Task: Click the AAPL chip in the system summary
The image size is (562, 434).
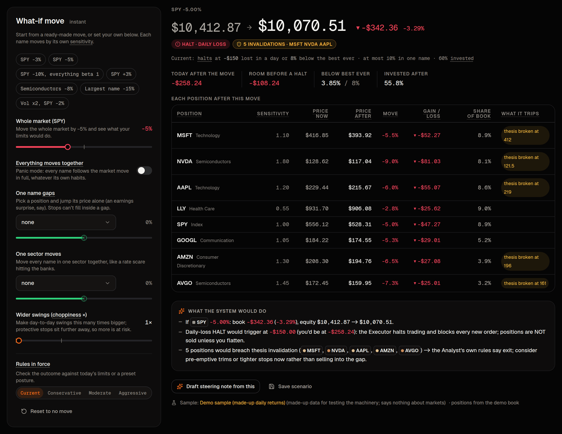Action: tap(360, 350)
